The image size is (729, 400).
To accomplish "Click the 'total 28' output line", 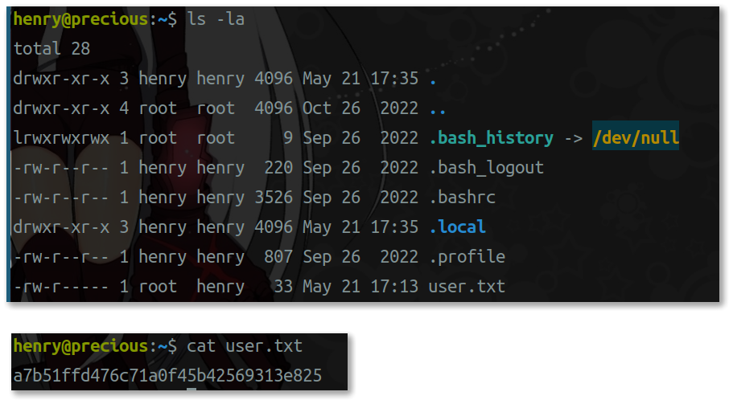I will pos(51,49).
